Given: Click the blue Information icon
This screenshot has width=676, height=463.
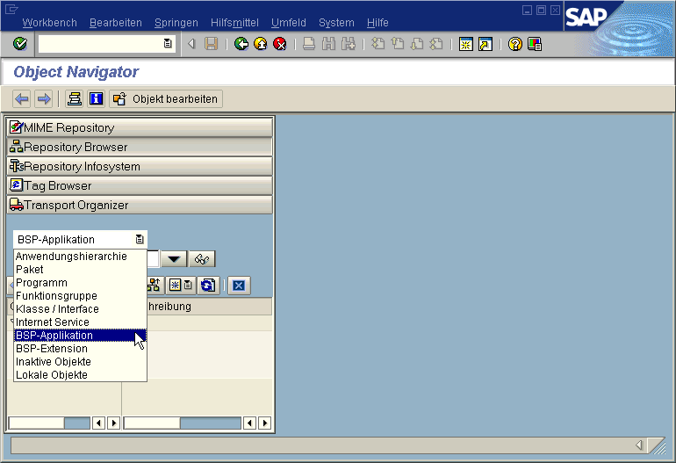Looking at the screenshot, I should (x=96, y=98).
